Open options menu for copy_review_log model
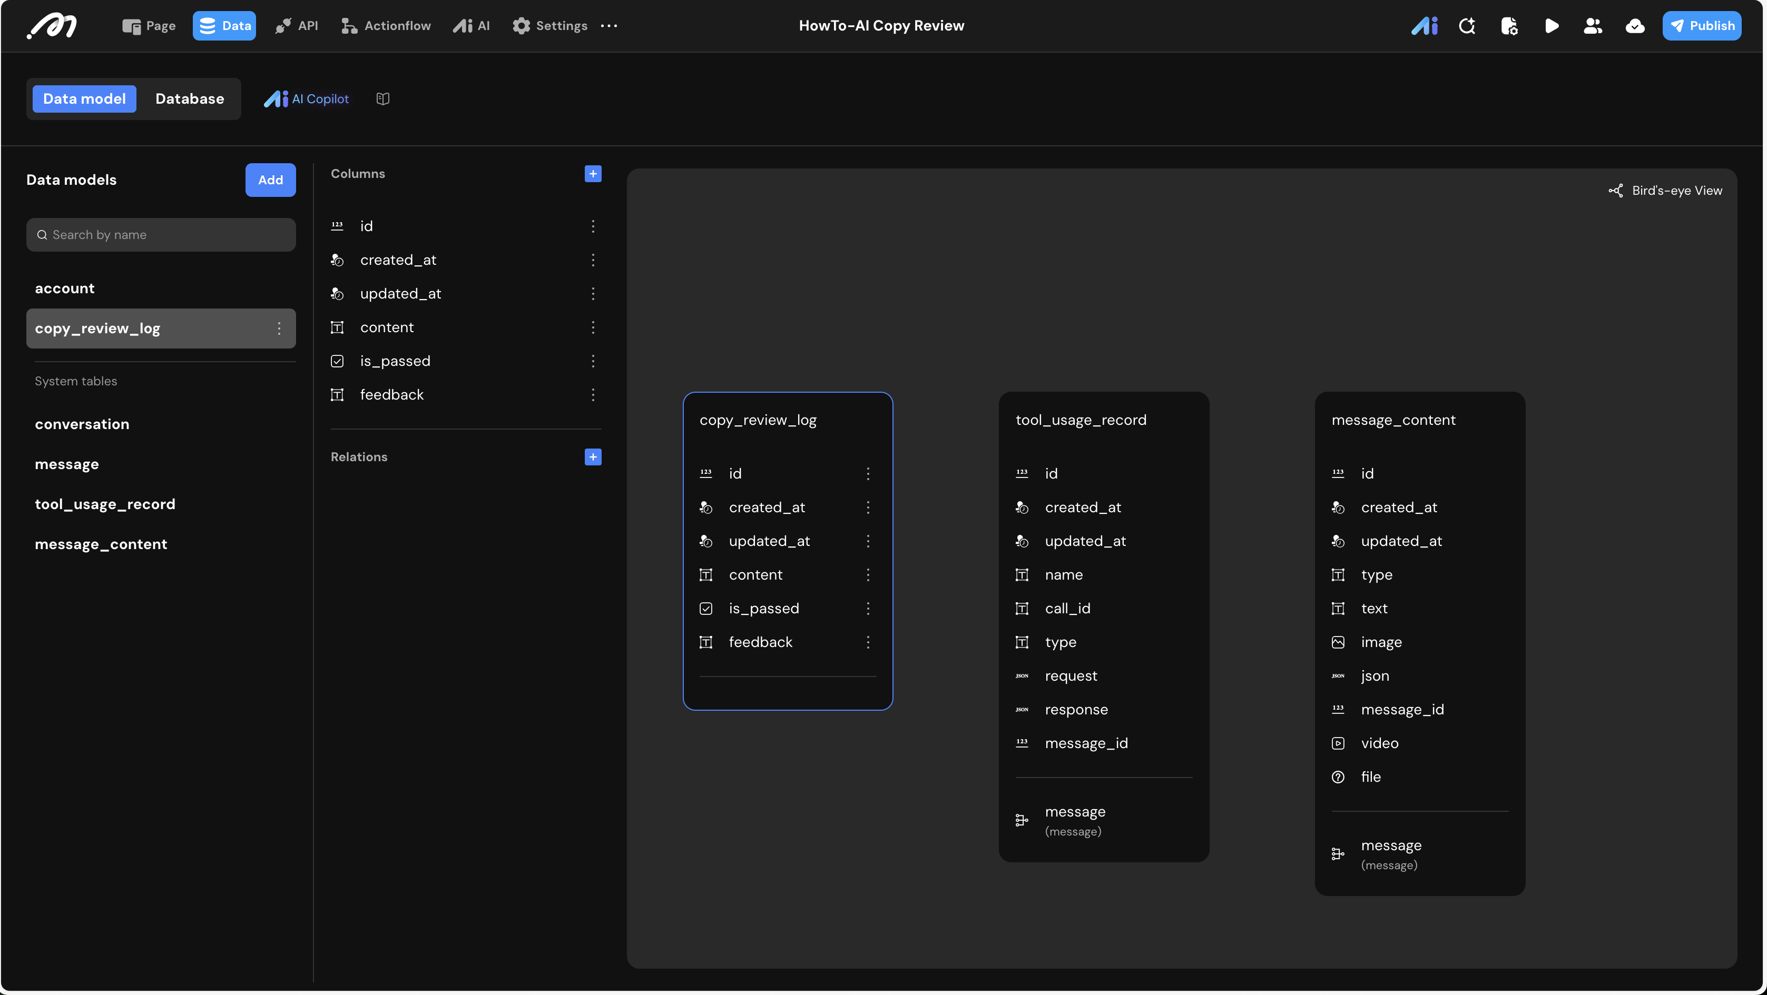Screen dimensions: 1767x995 click(x=279, y=328)
